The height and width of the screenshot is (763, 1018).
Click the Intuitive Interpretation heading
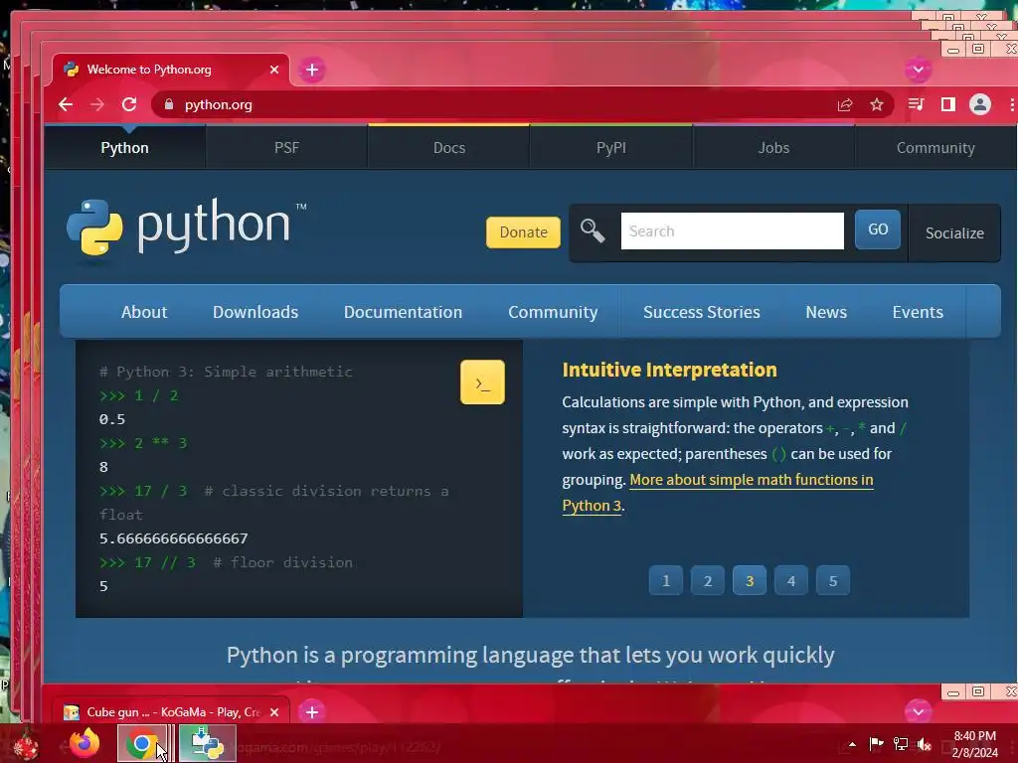click(669, 370)
